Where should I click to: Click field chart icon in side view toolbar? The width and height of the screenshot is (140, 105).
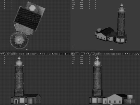click(104, 54)
